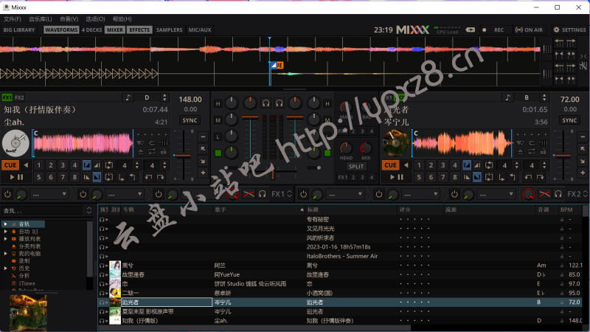Click left deck play/pause button
The width and height of the screenshot is (590, 332).
tap(16, 177)
